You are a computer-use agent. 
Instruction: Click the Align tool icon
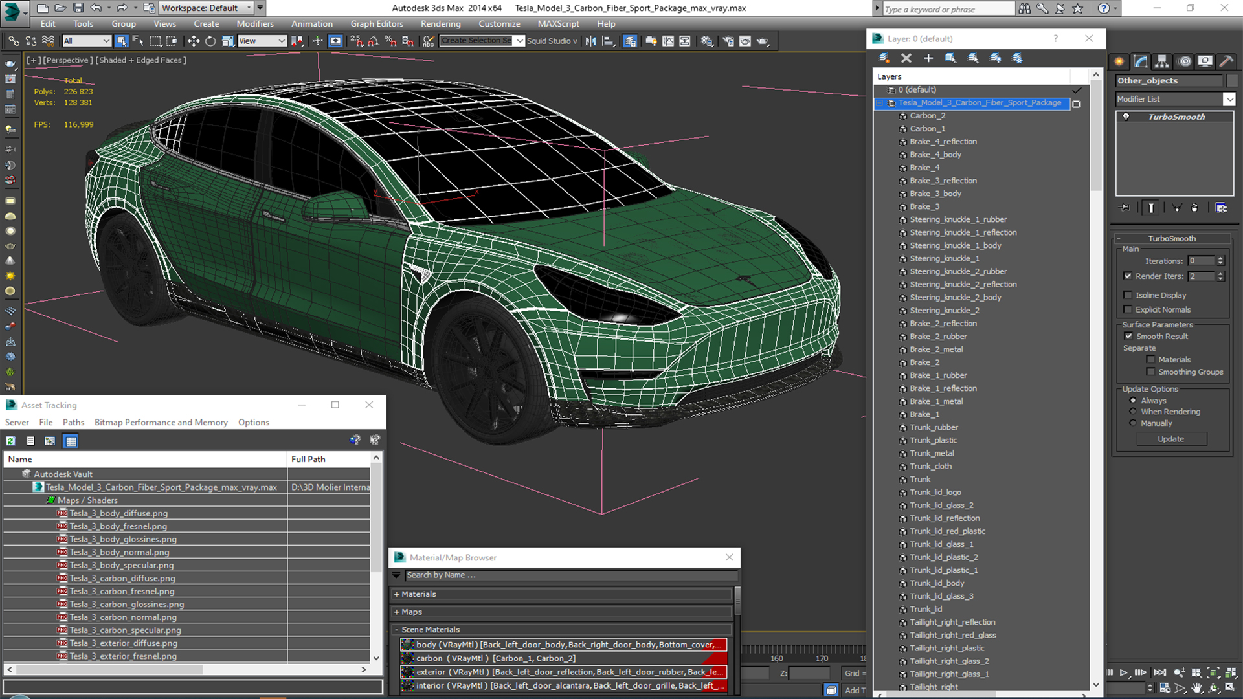(608, 41)
